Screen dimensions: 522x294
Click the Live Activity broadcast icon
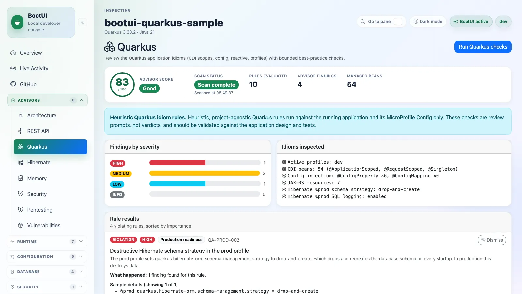tap(13, 68)
